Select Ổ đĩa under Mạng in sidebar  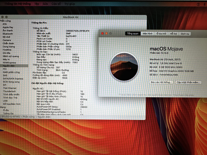pyautogui.click(x=6, y=110)
